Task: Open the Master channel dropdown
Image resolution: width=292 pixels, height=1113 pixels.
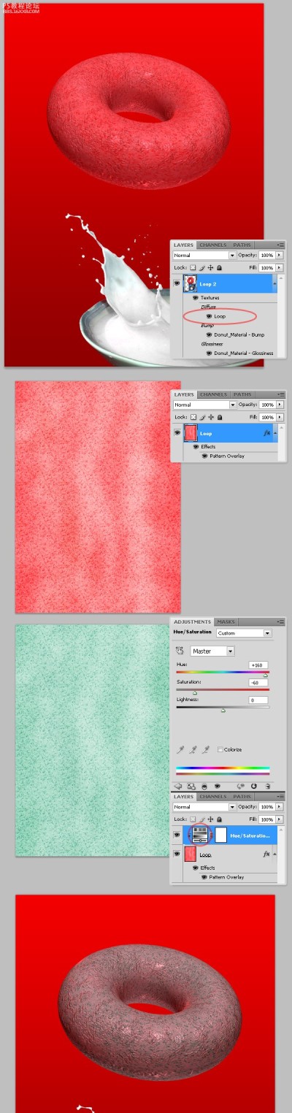Action: pos(212,651)
